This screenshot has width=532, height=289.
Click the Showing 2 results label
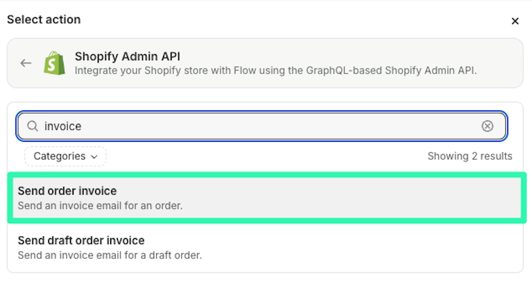(x=469, y=156)
